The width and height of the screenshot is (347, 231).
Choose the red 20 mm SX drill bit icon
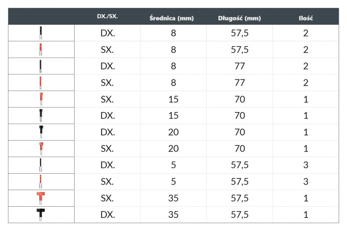click(x=40, y=148)
